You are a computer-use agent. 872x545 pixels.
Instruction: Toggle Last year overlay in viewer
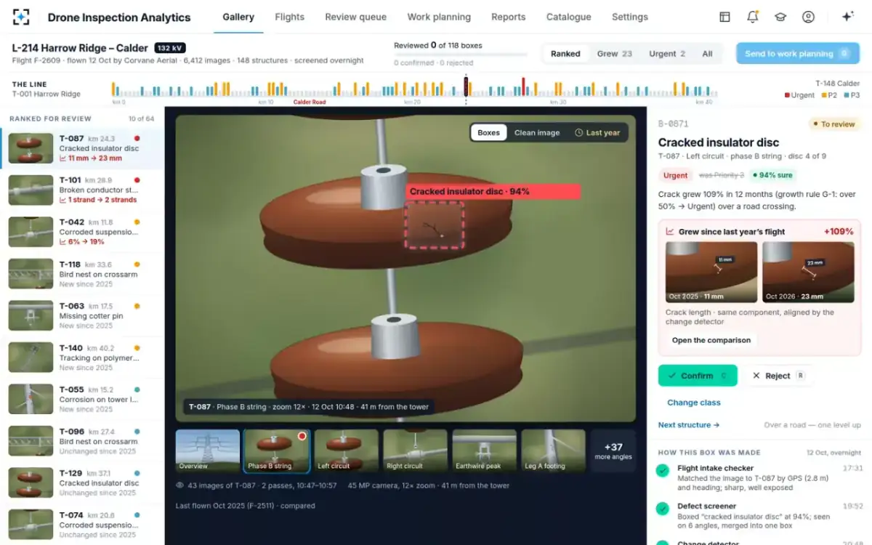coord(597,133)
